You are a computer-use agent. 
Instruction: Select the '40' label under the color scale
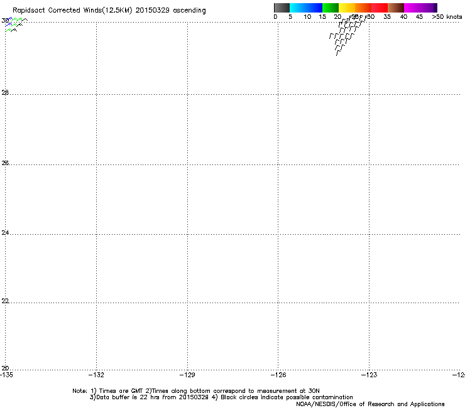403,17
